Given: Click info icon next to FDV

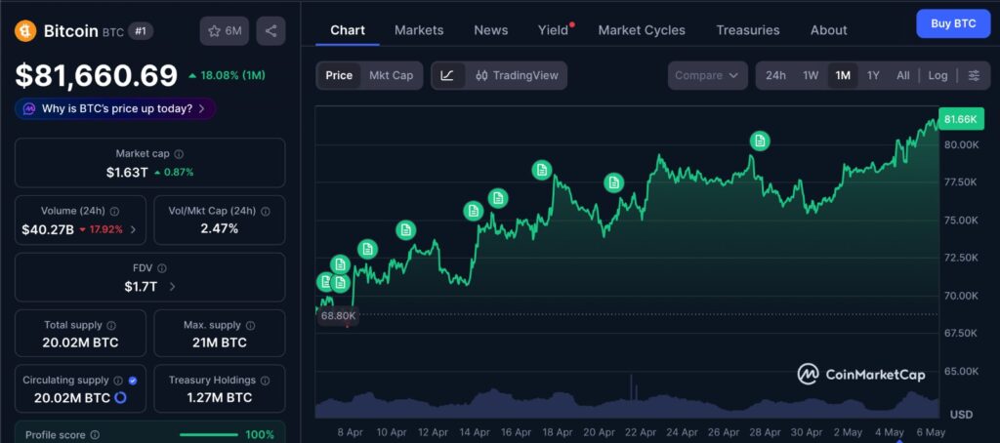Looking at the screenshot, I should click(x=162, y=268).
